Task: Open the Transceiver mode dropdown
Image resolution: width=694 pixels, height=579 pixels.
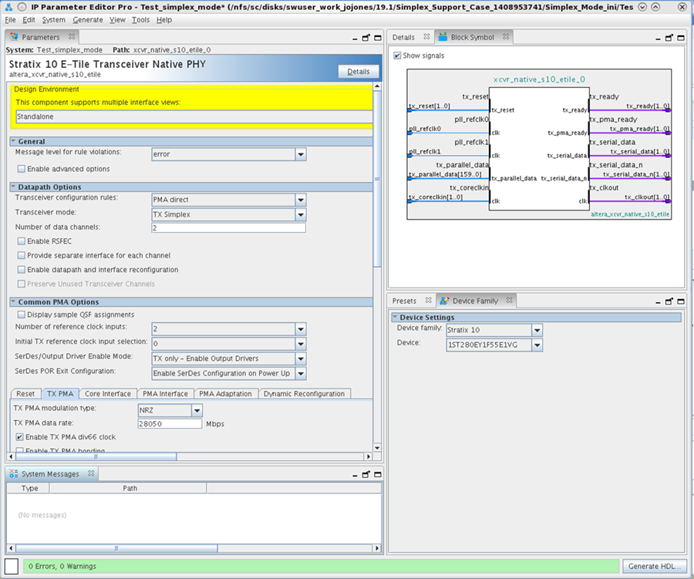Action: [300, 214]
